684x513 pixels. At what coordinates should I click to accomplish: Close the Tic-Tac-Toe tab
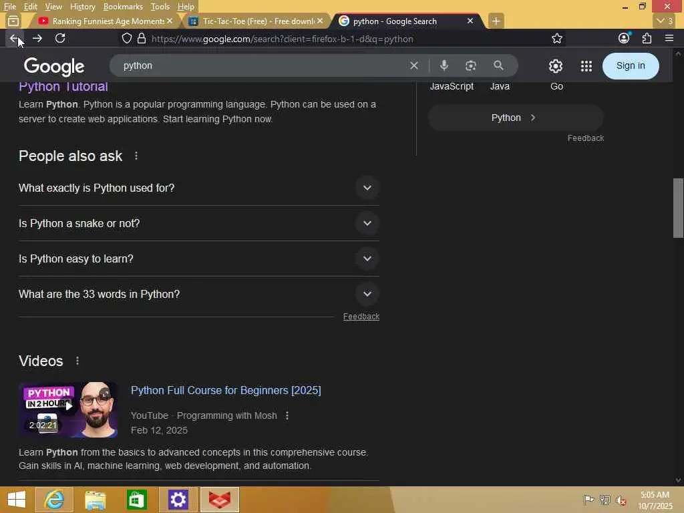[x=320, y=21]
